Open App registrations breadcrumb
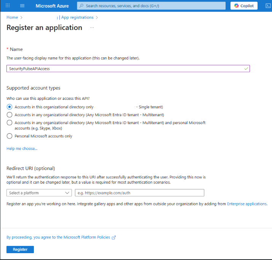The height and width of the screenshot is (260, 272). [77, 17]
